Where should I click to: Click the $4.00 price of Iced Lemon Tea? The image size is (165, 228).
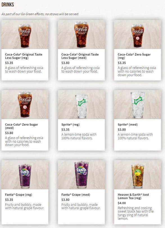tap(122, 203)
